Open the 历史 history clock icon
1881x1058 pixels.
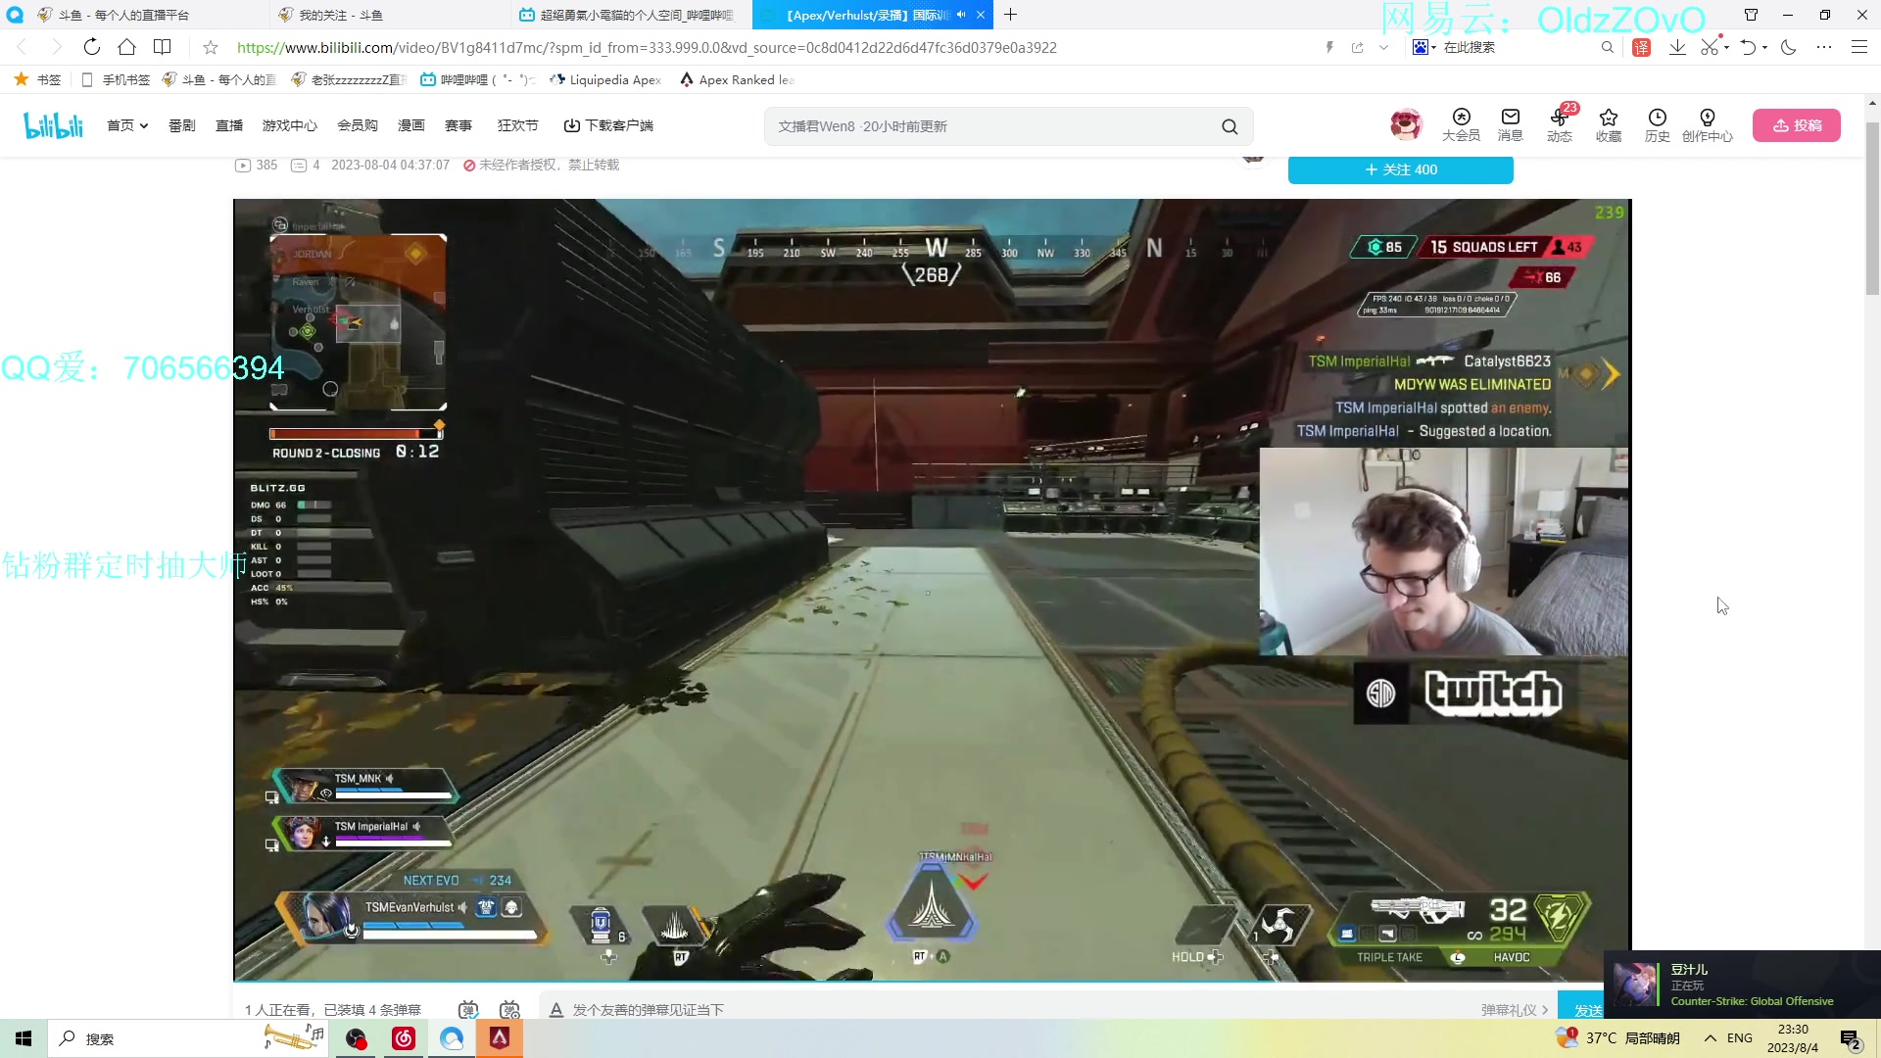(1658, 124)
